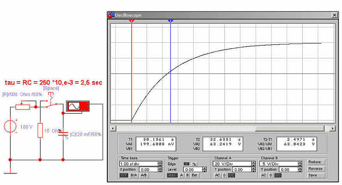Click the Reverse button
Screen dimensions: 342x185
[x=315, y=169]
